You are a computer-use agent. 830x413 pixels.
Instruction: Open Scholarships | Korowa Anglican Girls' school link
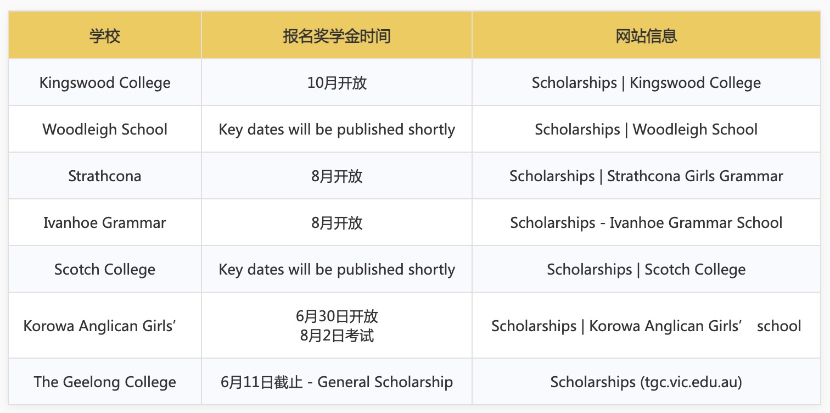pyautogui.click(x=646, y=326)
